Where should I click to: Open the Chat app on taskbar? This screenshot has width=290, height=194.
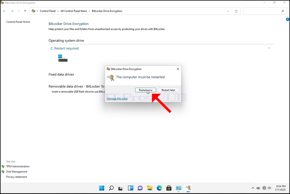click(x=140, y=188)
